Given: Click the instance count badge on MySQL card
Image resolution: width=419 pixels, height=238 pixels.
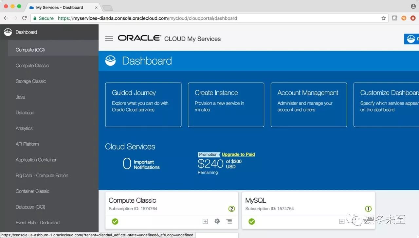Looking at the screenshot, I should [x=368, y=209].
